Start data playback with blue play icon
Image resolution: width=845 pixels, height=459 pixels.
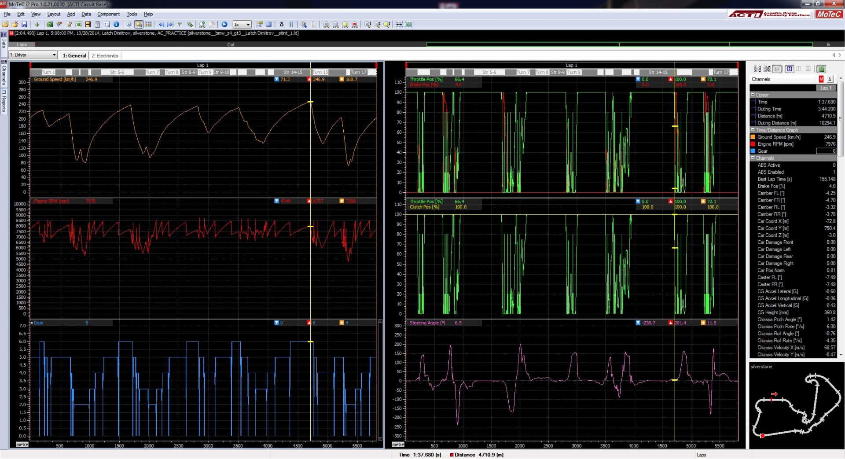(x=224, y=25)
